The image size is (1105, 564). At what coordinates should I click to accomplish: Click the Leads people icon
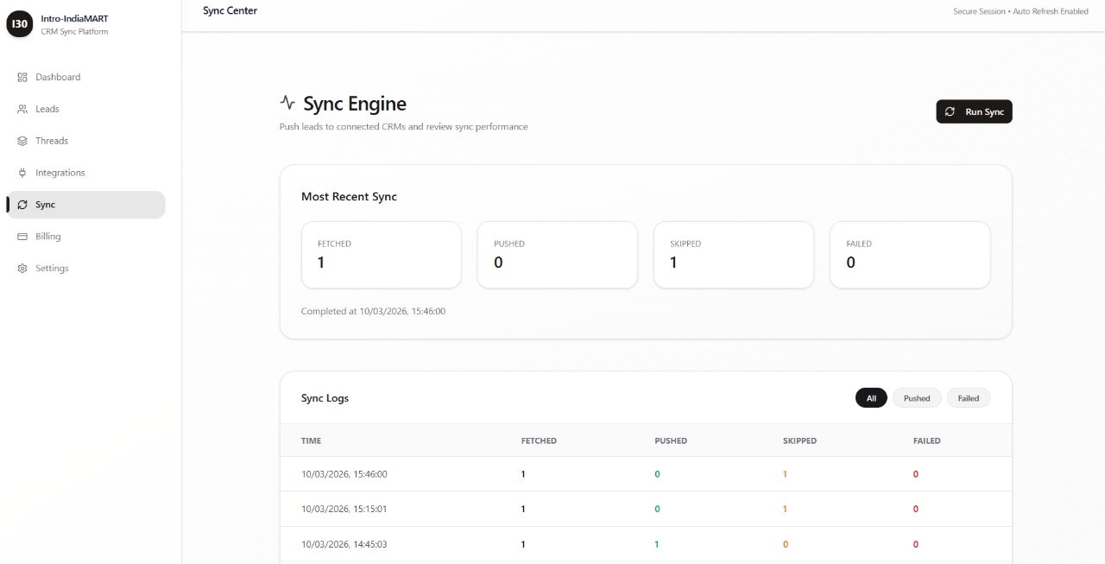coord(22,109)
